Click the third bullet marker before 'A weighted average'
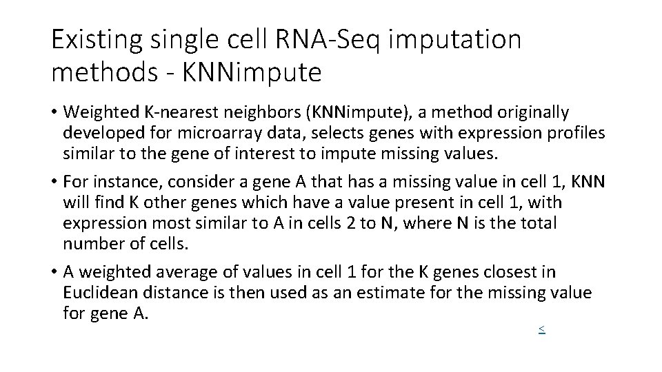 (x=55, y=273)
